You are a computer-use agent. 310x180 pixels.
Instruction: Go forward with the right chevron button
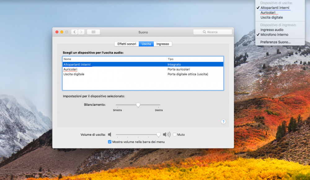(x=81, y=32)
